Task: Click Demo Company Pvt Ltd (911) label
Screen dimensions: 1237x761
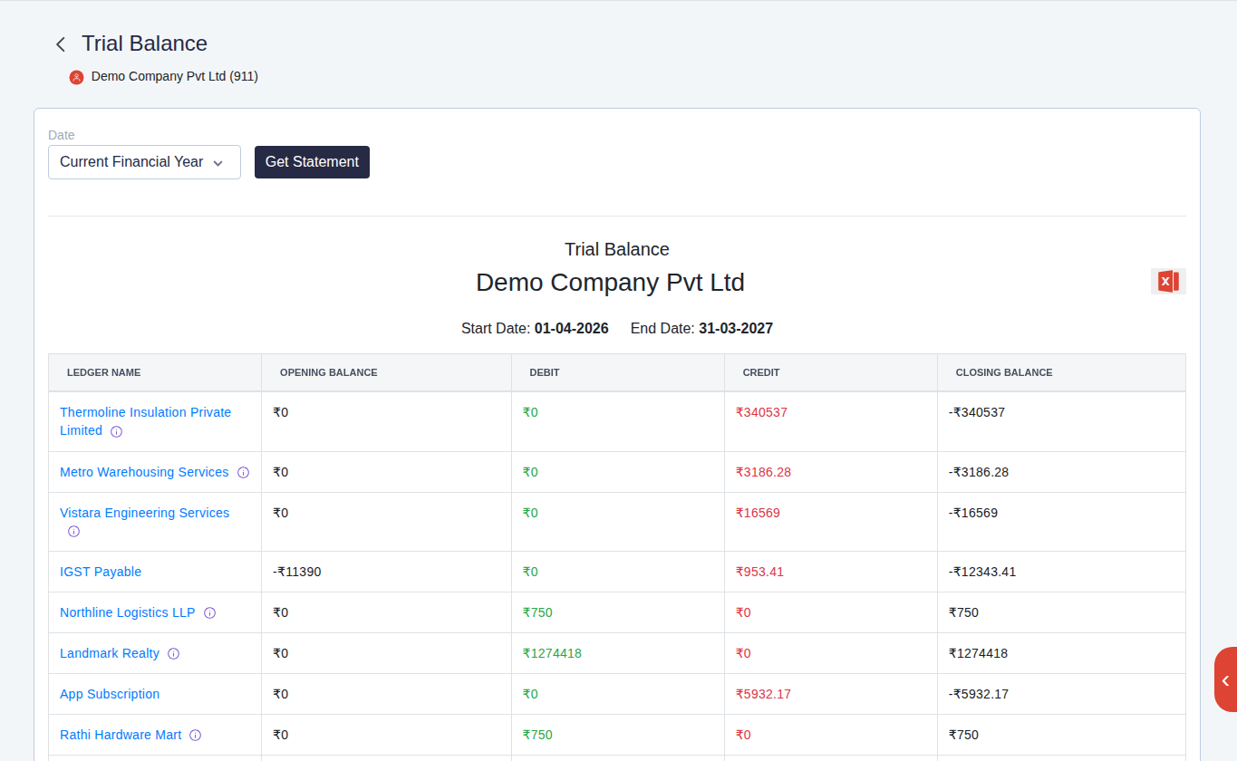Action: 175,77
